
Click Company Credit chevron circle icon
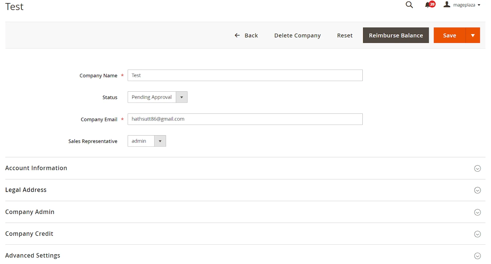pos(477,234)
